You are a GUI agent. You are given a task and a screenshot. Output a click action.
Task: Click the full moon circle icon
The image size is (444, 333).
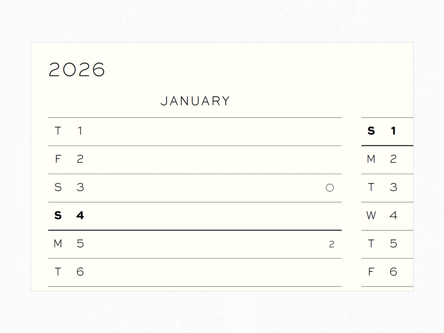(329, 188)
